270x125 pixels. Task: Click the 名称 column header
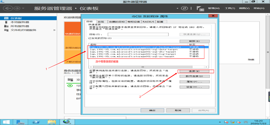point(138,45)
